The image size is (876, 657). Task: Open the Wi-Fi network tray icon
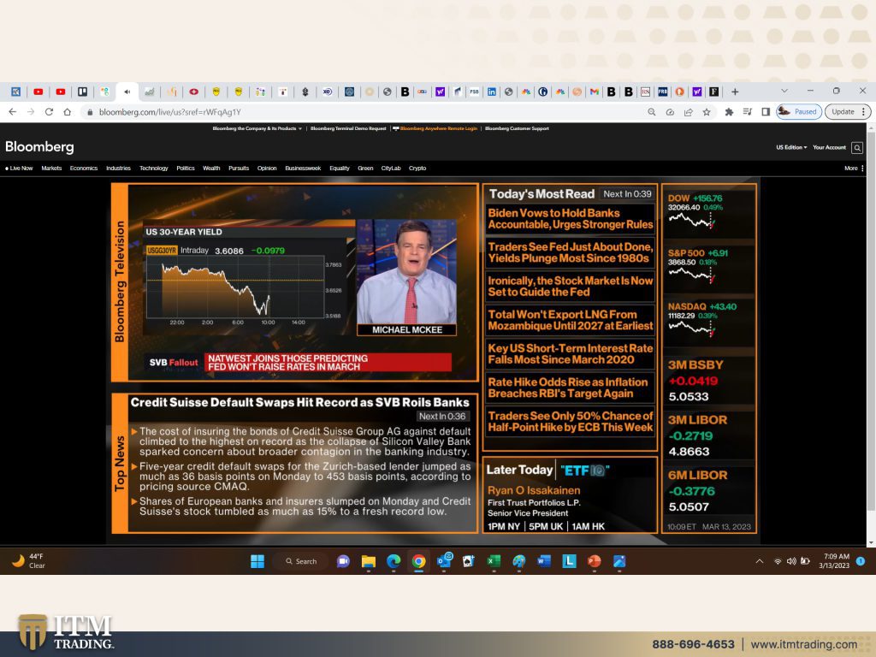tap(778, 561)
